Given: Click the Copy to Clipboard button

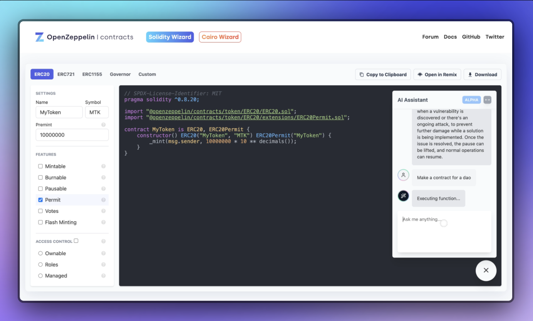Looking at the screenshot, I should click(383, 75).
